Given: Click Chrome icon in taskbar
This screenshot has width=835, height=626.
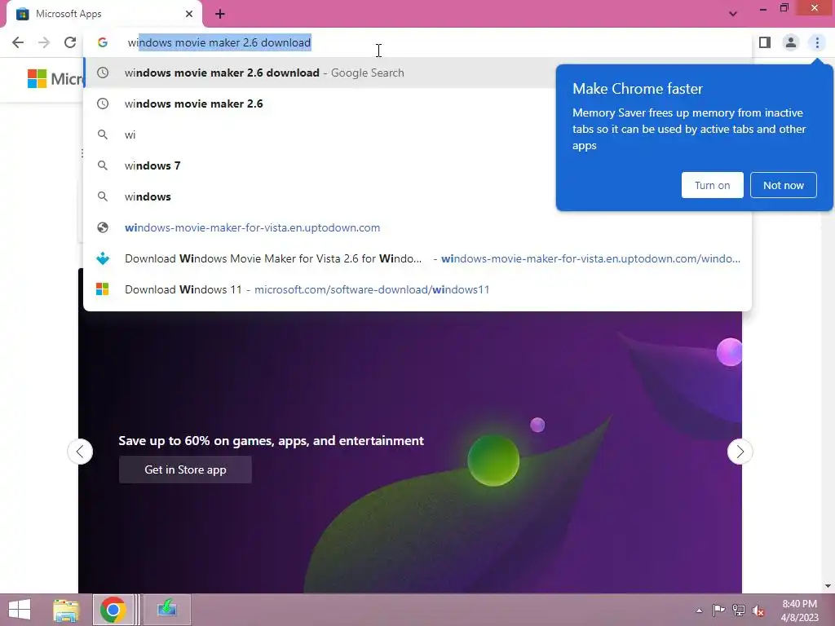Looking at the screenshot, I should click(113, 610).
